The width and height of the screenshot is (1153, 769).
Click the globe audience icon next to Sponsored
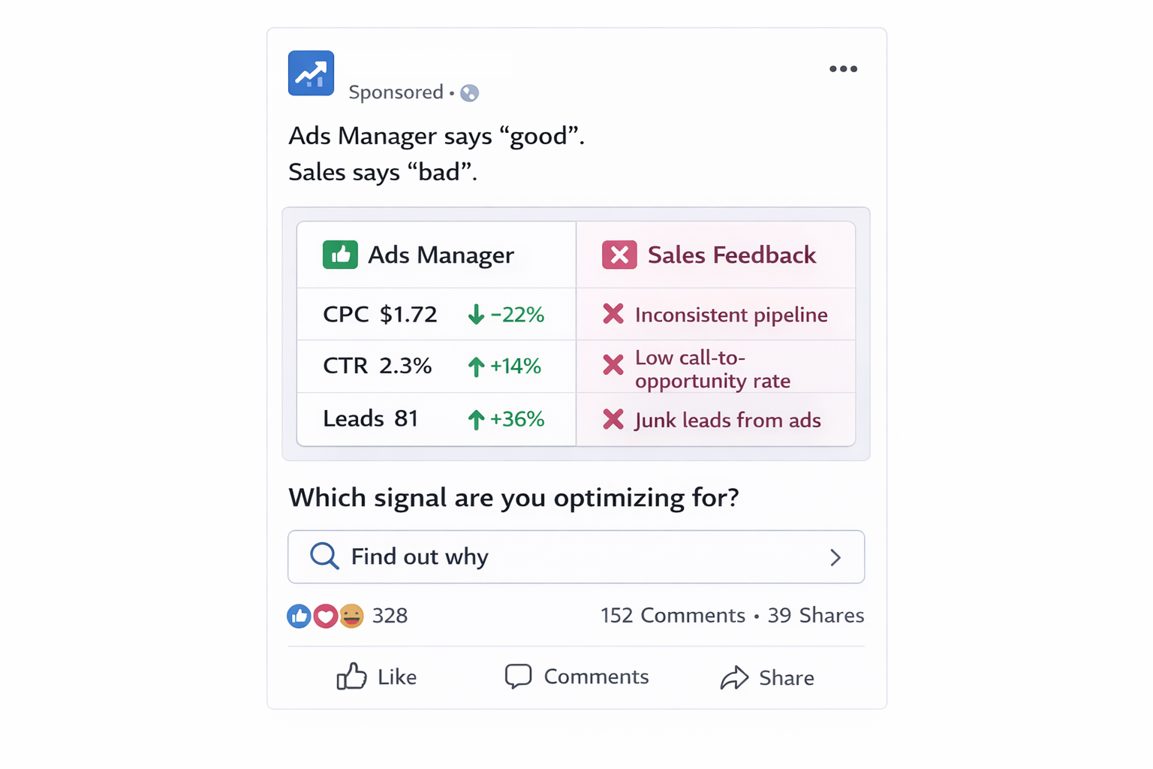[x=470, y=92]
